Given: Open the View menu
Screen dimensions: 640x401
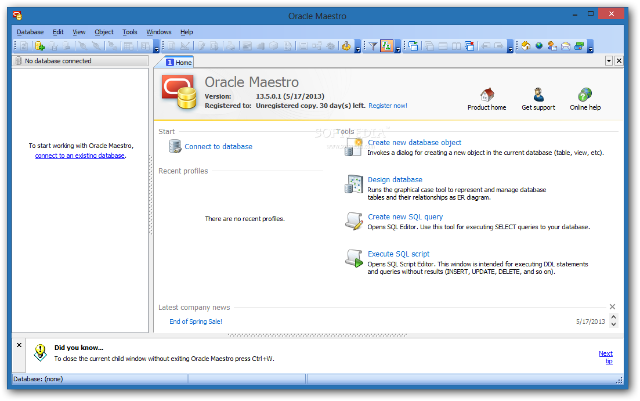Looking at the screenshot, I should [x=79, y=32].
